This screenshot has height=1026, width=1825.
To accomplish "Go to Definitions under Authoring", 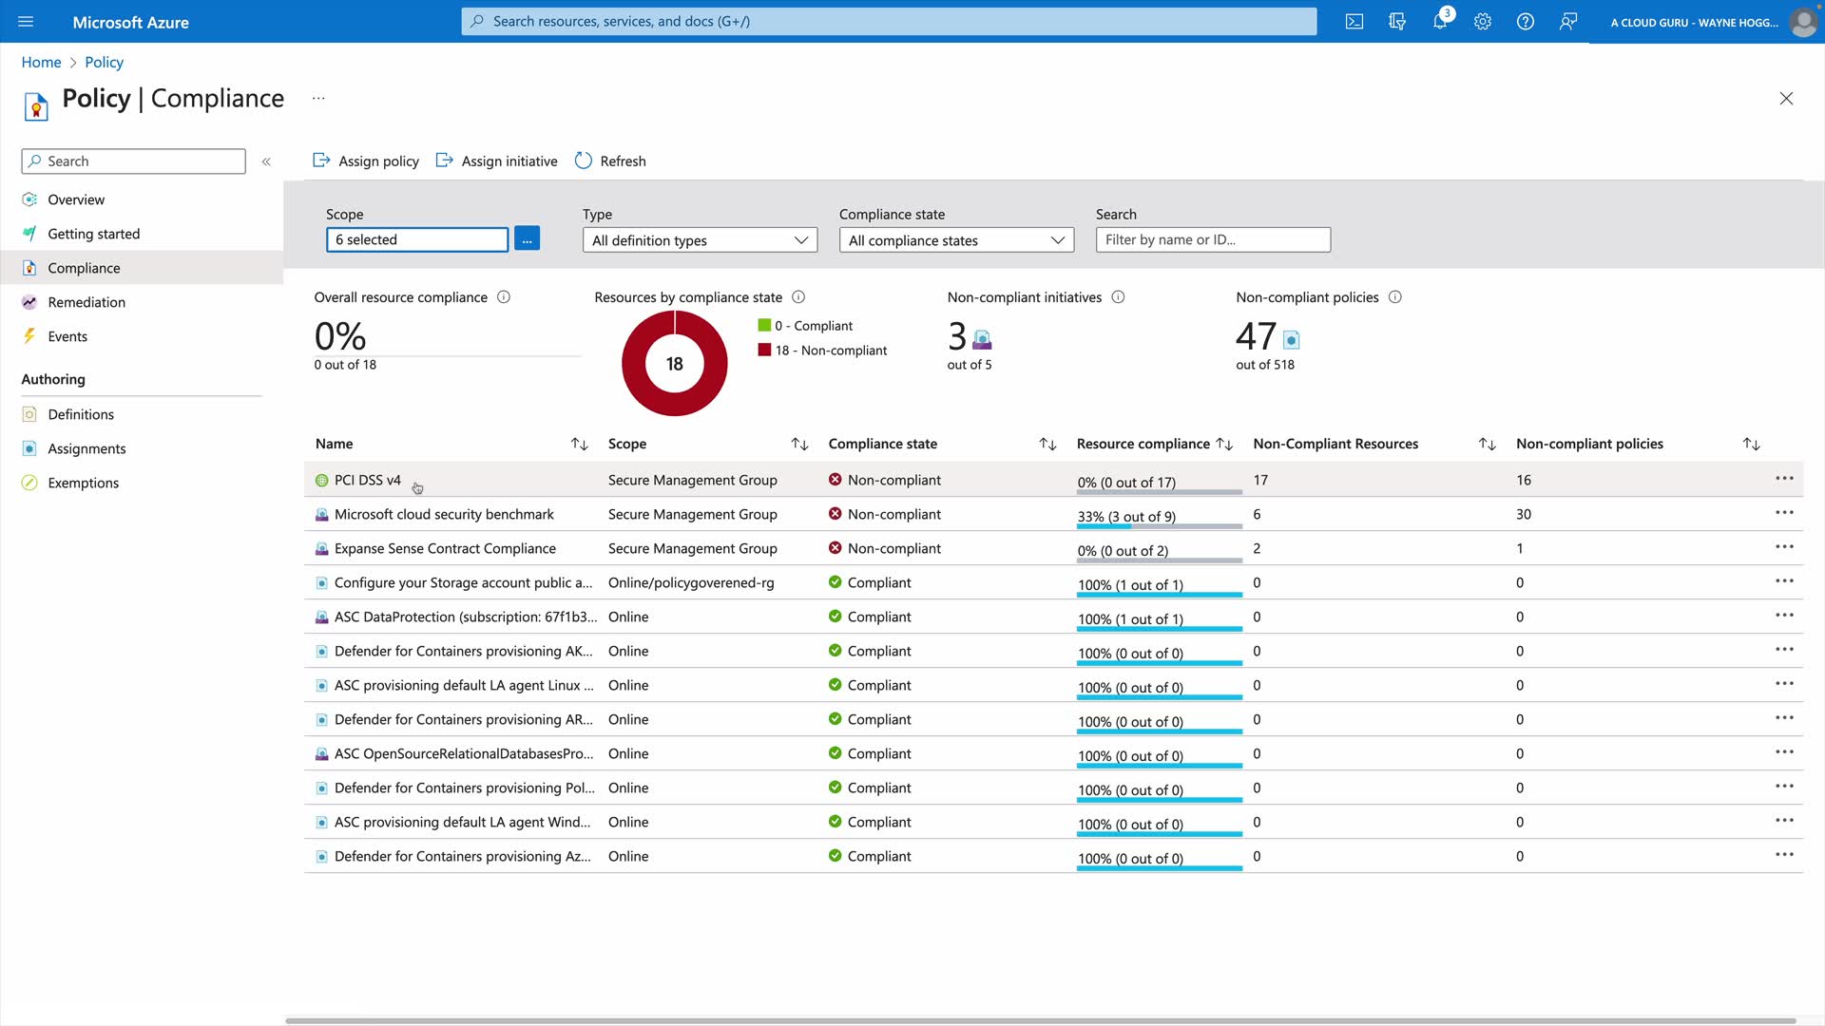I will tap(81, 414).
